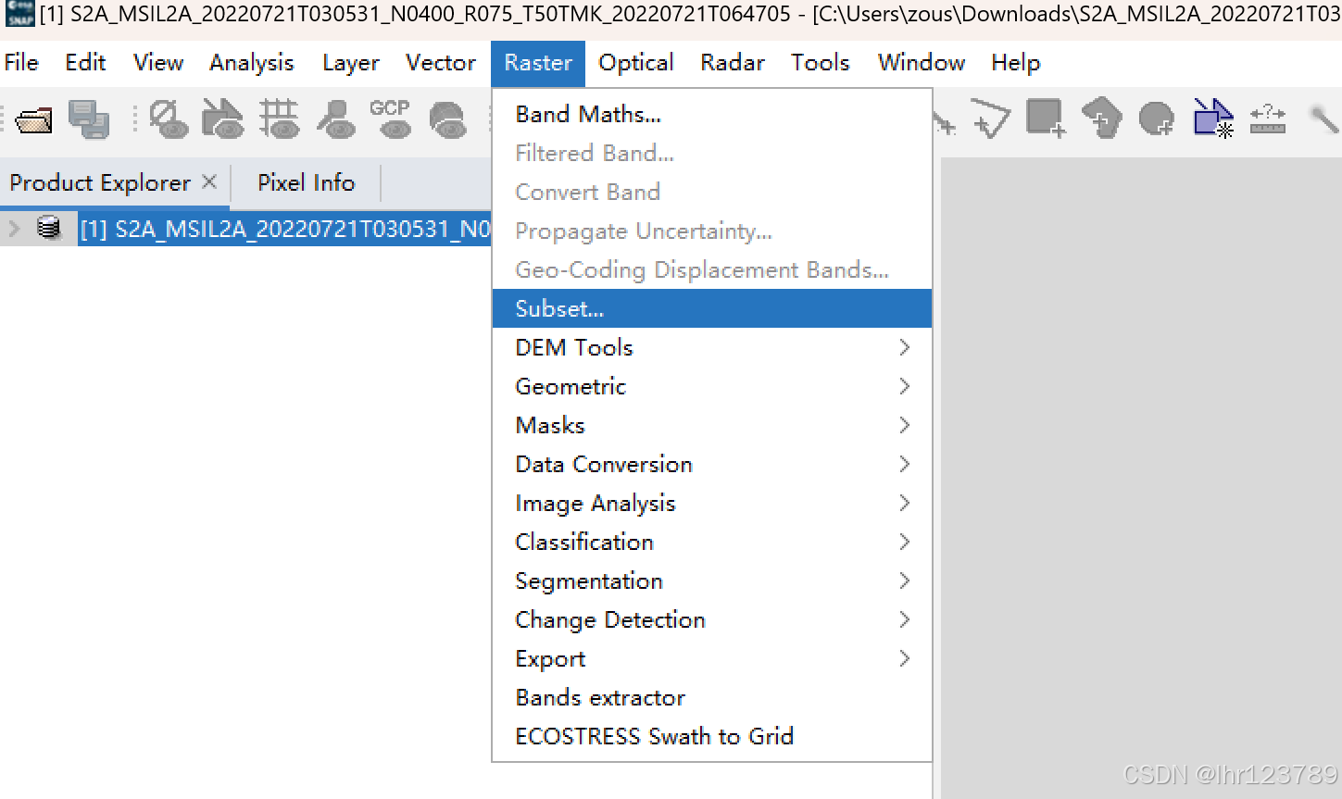
Task: Open the Export submenu
Action: pyautogui.click(x=711, y=658)
